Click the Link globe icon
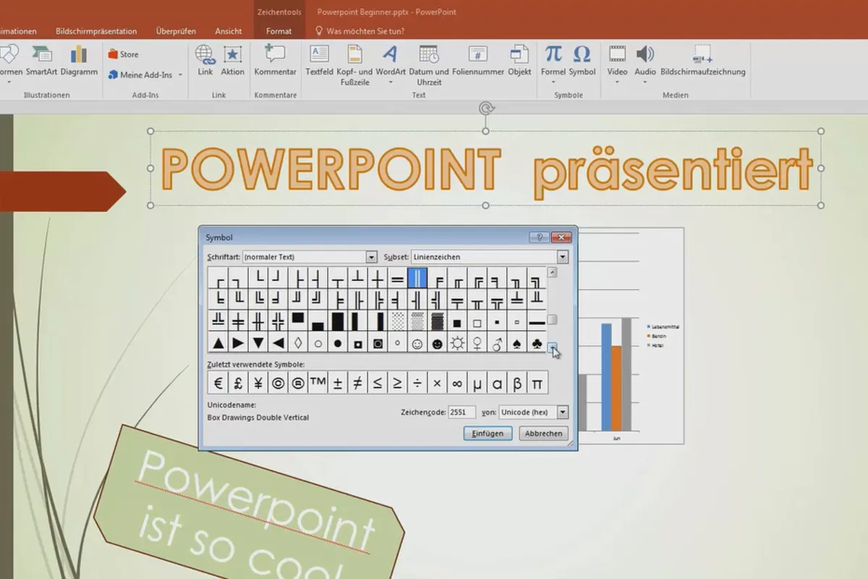This screenshot has height=579, width=868. pyautogui.click(x=205, y=54)
